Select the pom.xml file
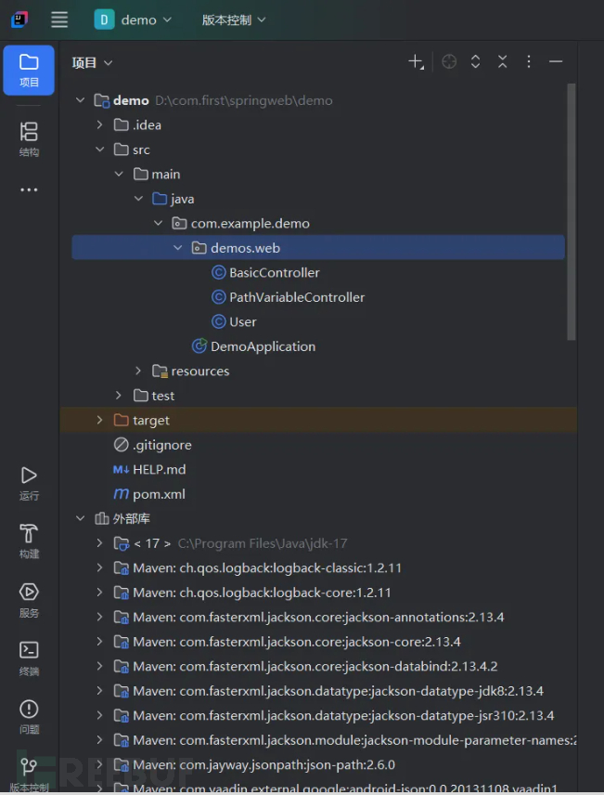Image resolution: width=604 pixels, height=795 pixels. [x=159, y=494]
